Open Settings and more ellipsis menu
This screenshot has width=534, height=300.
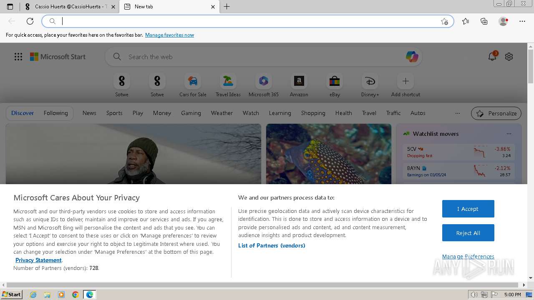click(522, 21)
